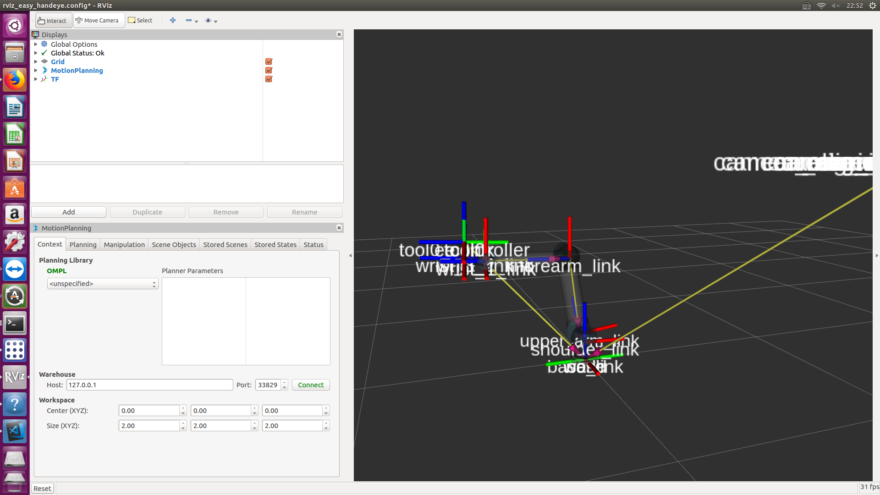Expand the Grid display item
The height and width of the screenshot is (495, 880).
click(36, 61)
